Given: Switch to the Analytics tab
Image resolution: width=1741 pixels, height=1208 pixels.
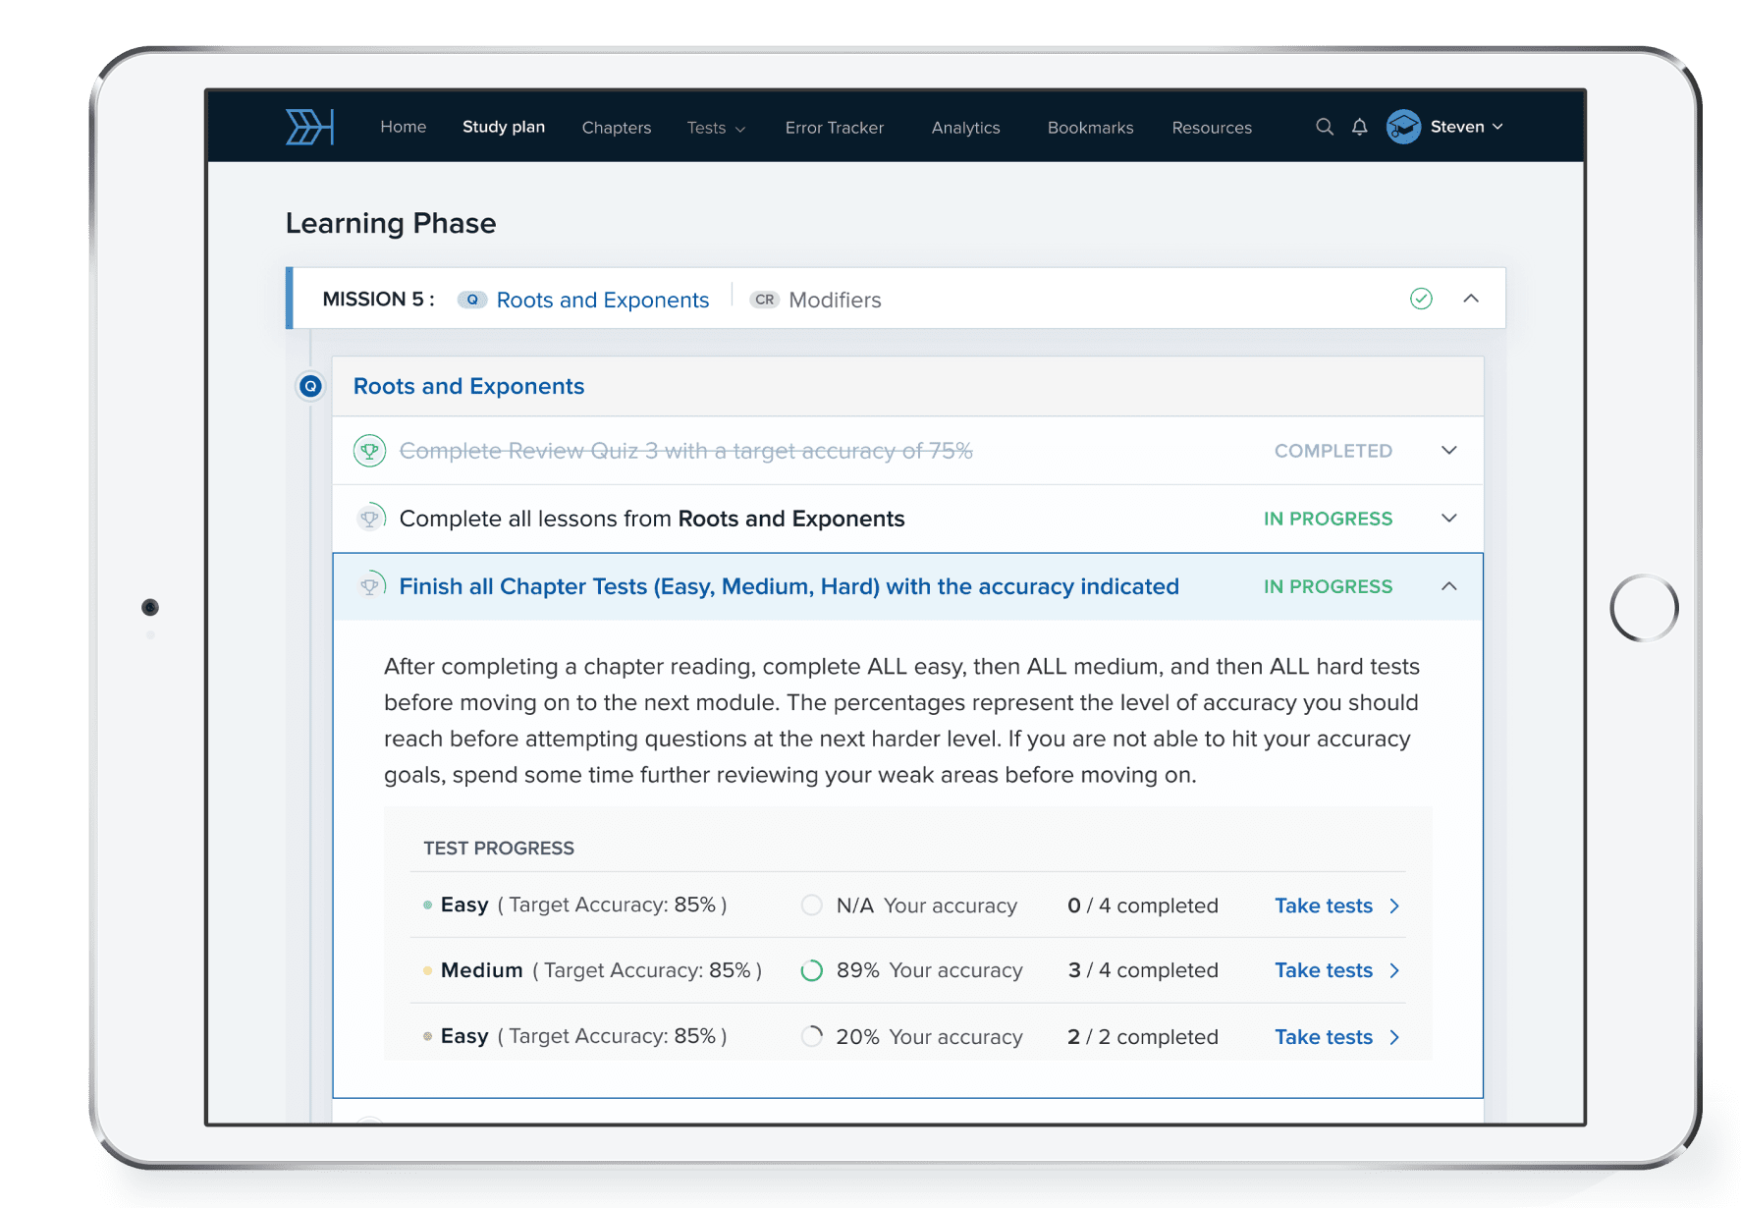Looking at the screenshot, I should tap(965, 128).
